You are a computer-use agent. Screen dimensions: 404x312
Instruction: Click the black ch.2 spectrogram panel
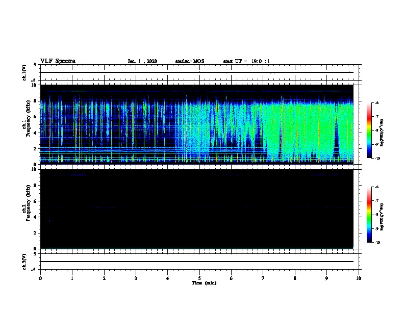(197, 209)
